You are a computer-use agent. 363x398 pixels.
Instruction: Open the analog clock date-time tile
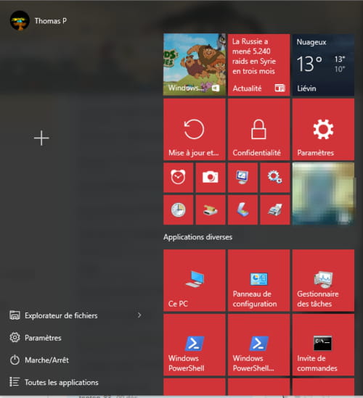click(x=178, y=210)
